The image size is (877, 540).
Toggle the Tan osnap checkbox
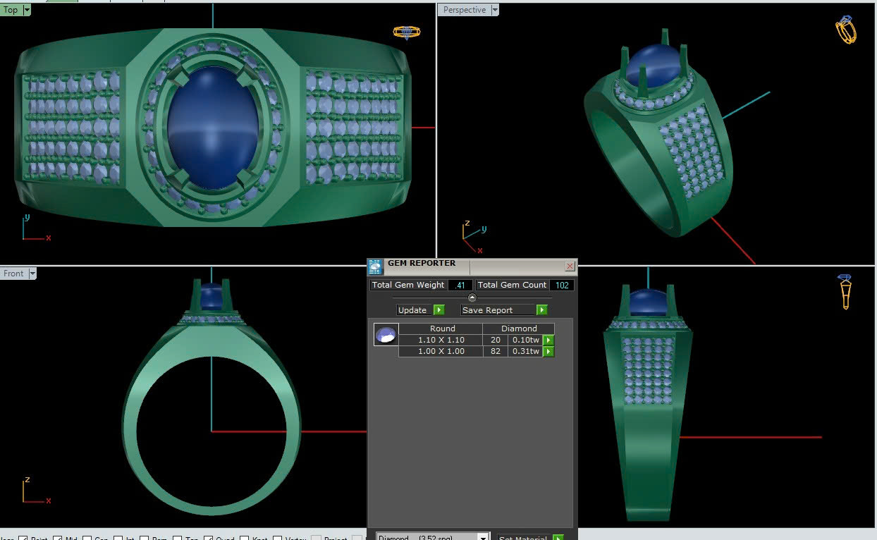[x=178, y=538]
